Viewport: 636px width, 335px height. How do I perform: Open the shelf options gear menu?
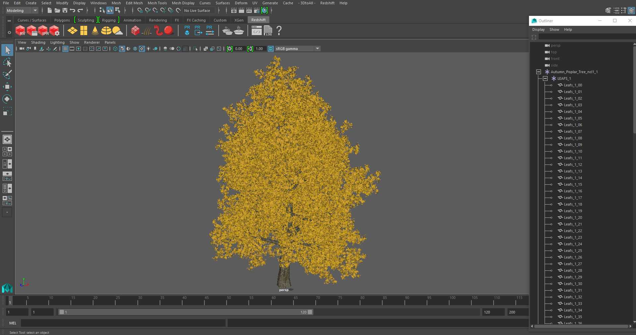coord(9,32)
